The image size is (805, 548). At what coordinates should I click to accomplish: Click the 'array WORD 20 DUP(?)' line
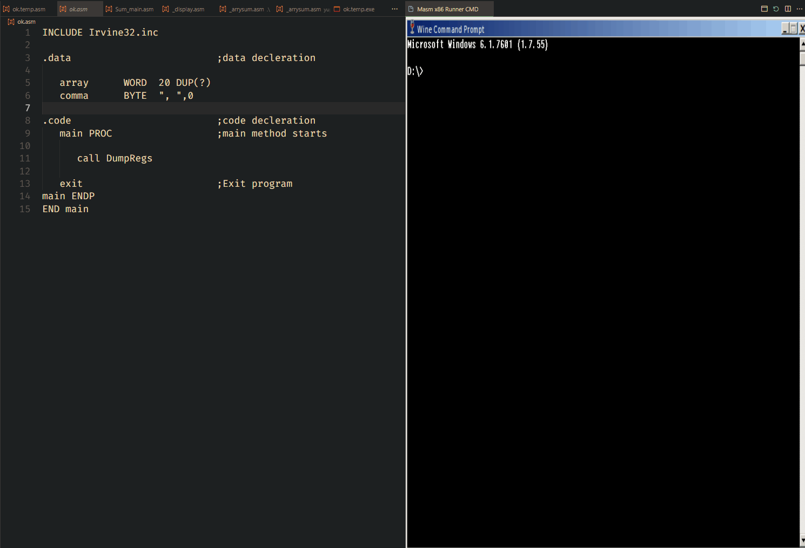click(135, 83)
